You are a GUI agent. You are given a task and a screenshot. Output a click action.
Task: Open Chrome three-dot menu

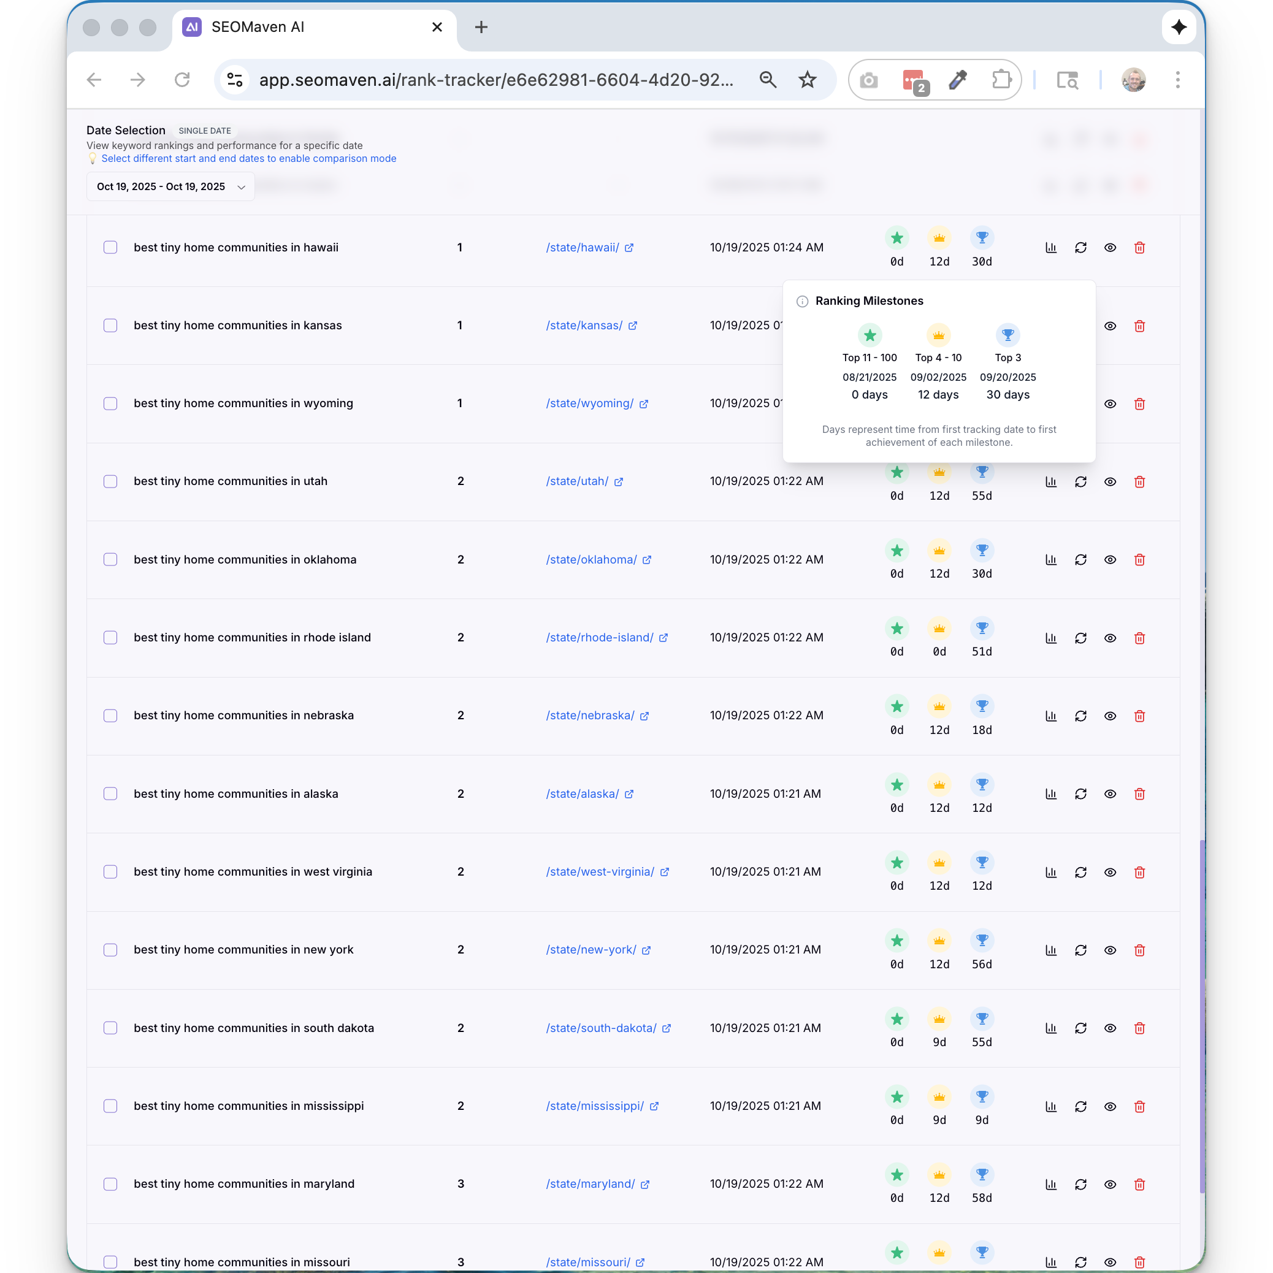[x=1177, y=80]
